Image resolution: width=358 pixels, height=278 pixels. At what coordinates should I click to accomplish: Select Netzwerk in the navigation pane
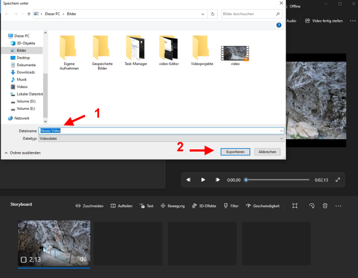pos(22,118)
